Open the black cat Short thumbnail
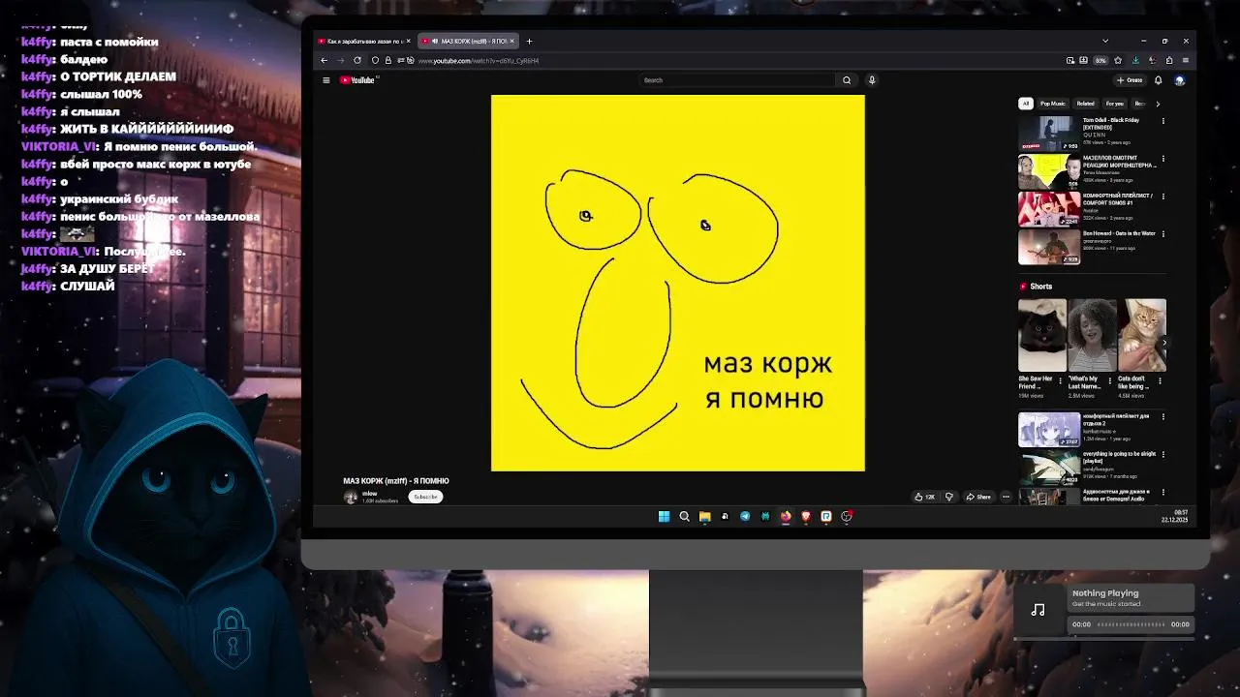This screenshot has height=697, width=1240. (1041, 335)
